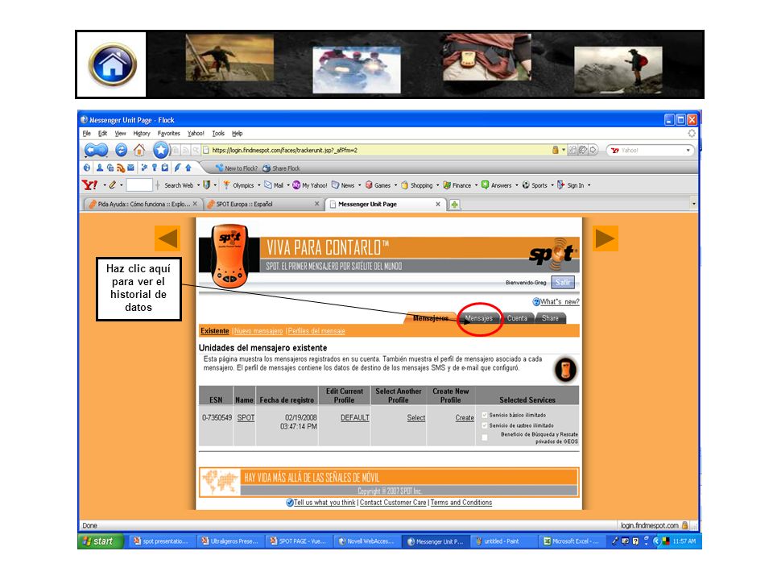Click the Create link in SPOT row
This screenshot has width=773, height=580.
point(465,418)
